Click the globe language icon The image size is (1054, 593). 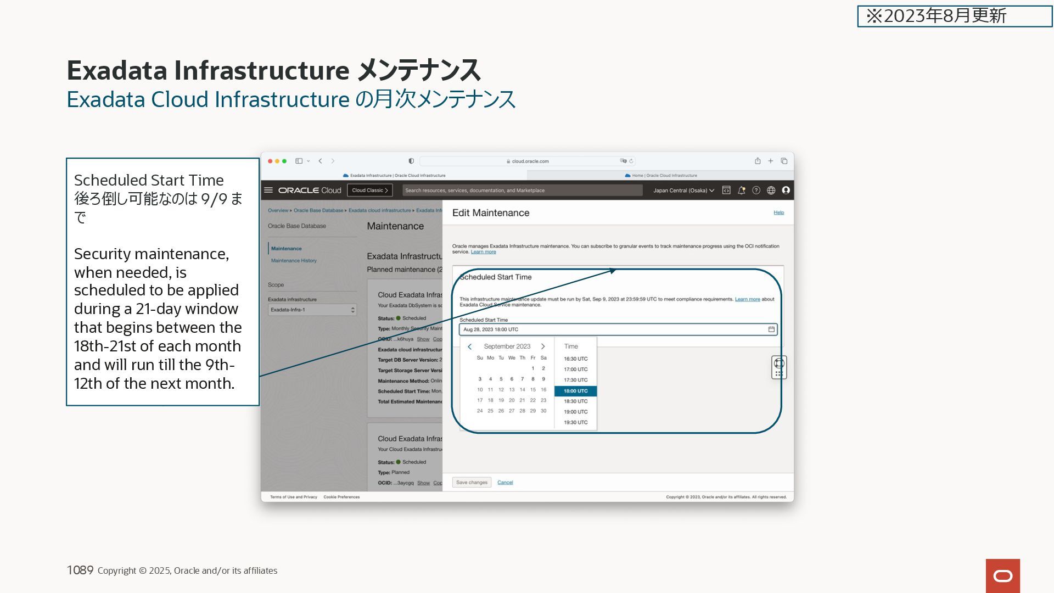click(771, 191)
